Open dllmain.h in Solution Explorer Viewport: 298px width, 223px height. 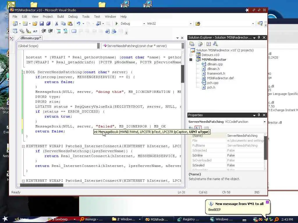click(x=213, y=69)
